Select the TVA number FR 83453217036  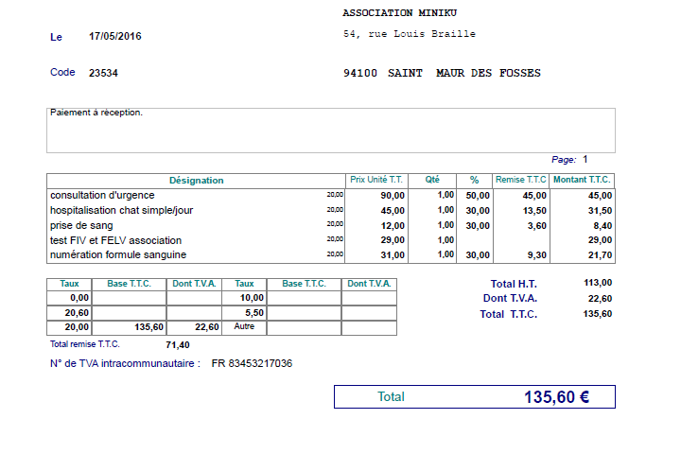[x=252, y=363]
